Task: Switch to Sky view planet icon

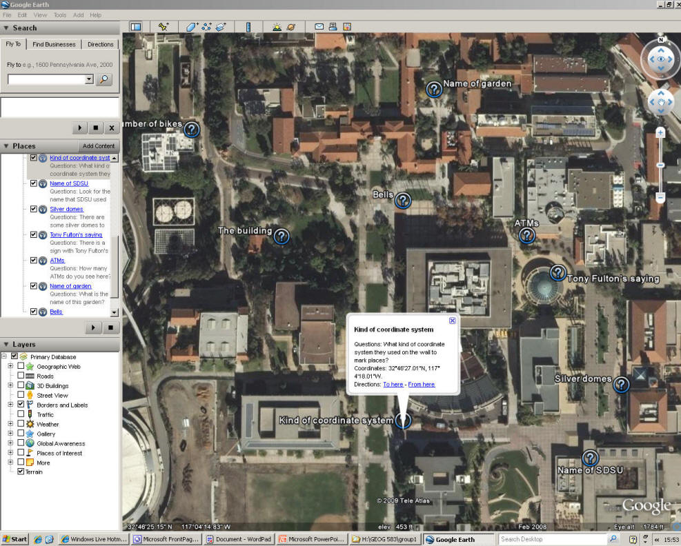Action: click(291, 27)
